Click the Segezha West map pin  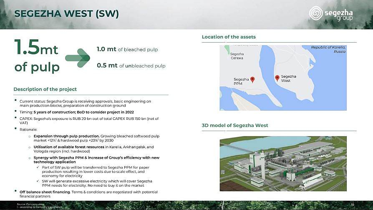277,78
